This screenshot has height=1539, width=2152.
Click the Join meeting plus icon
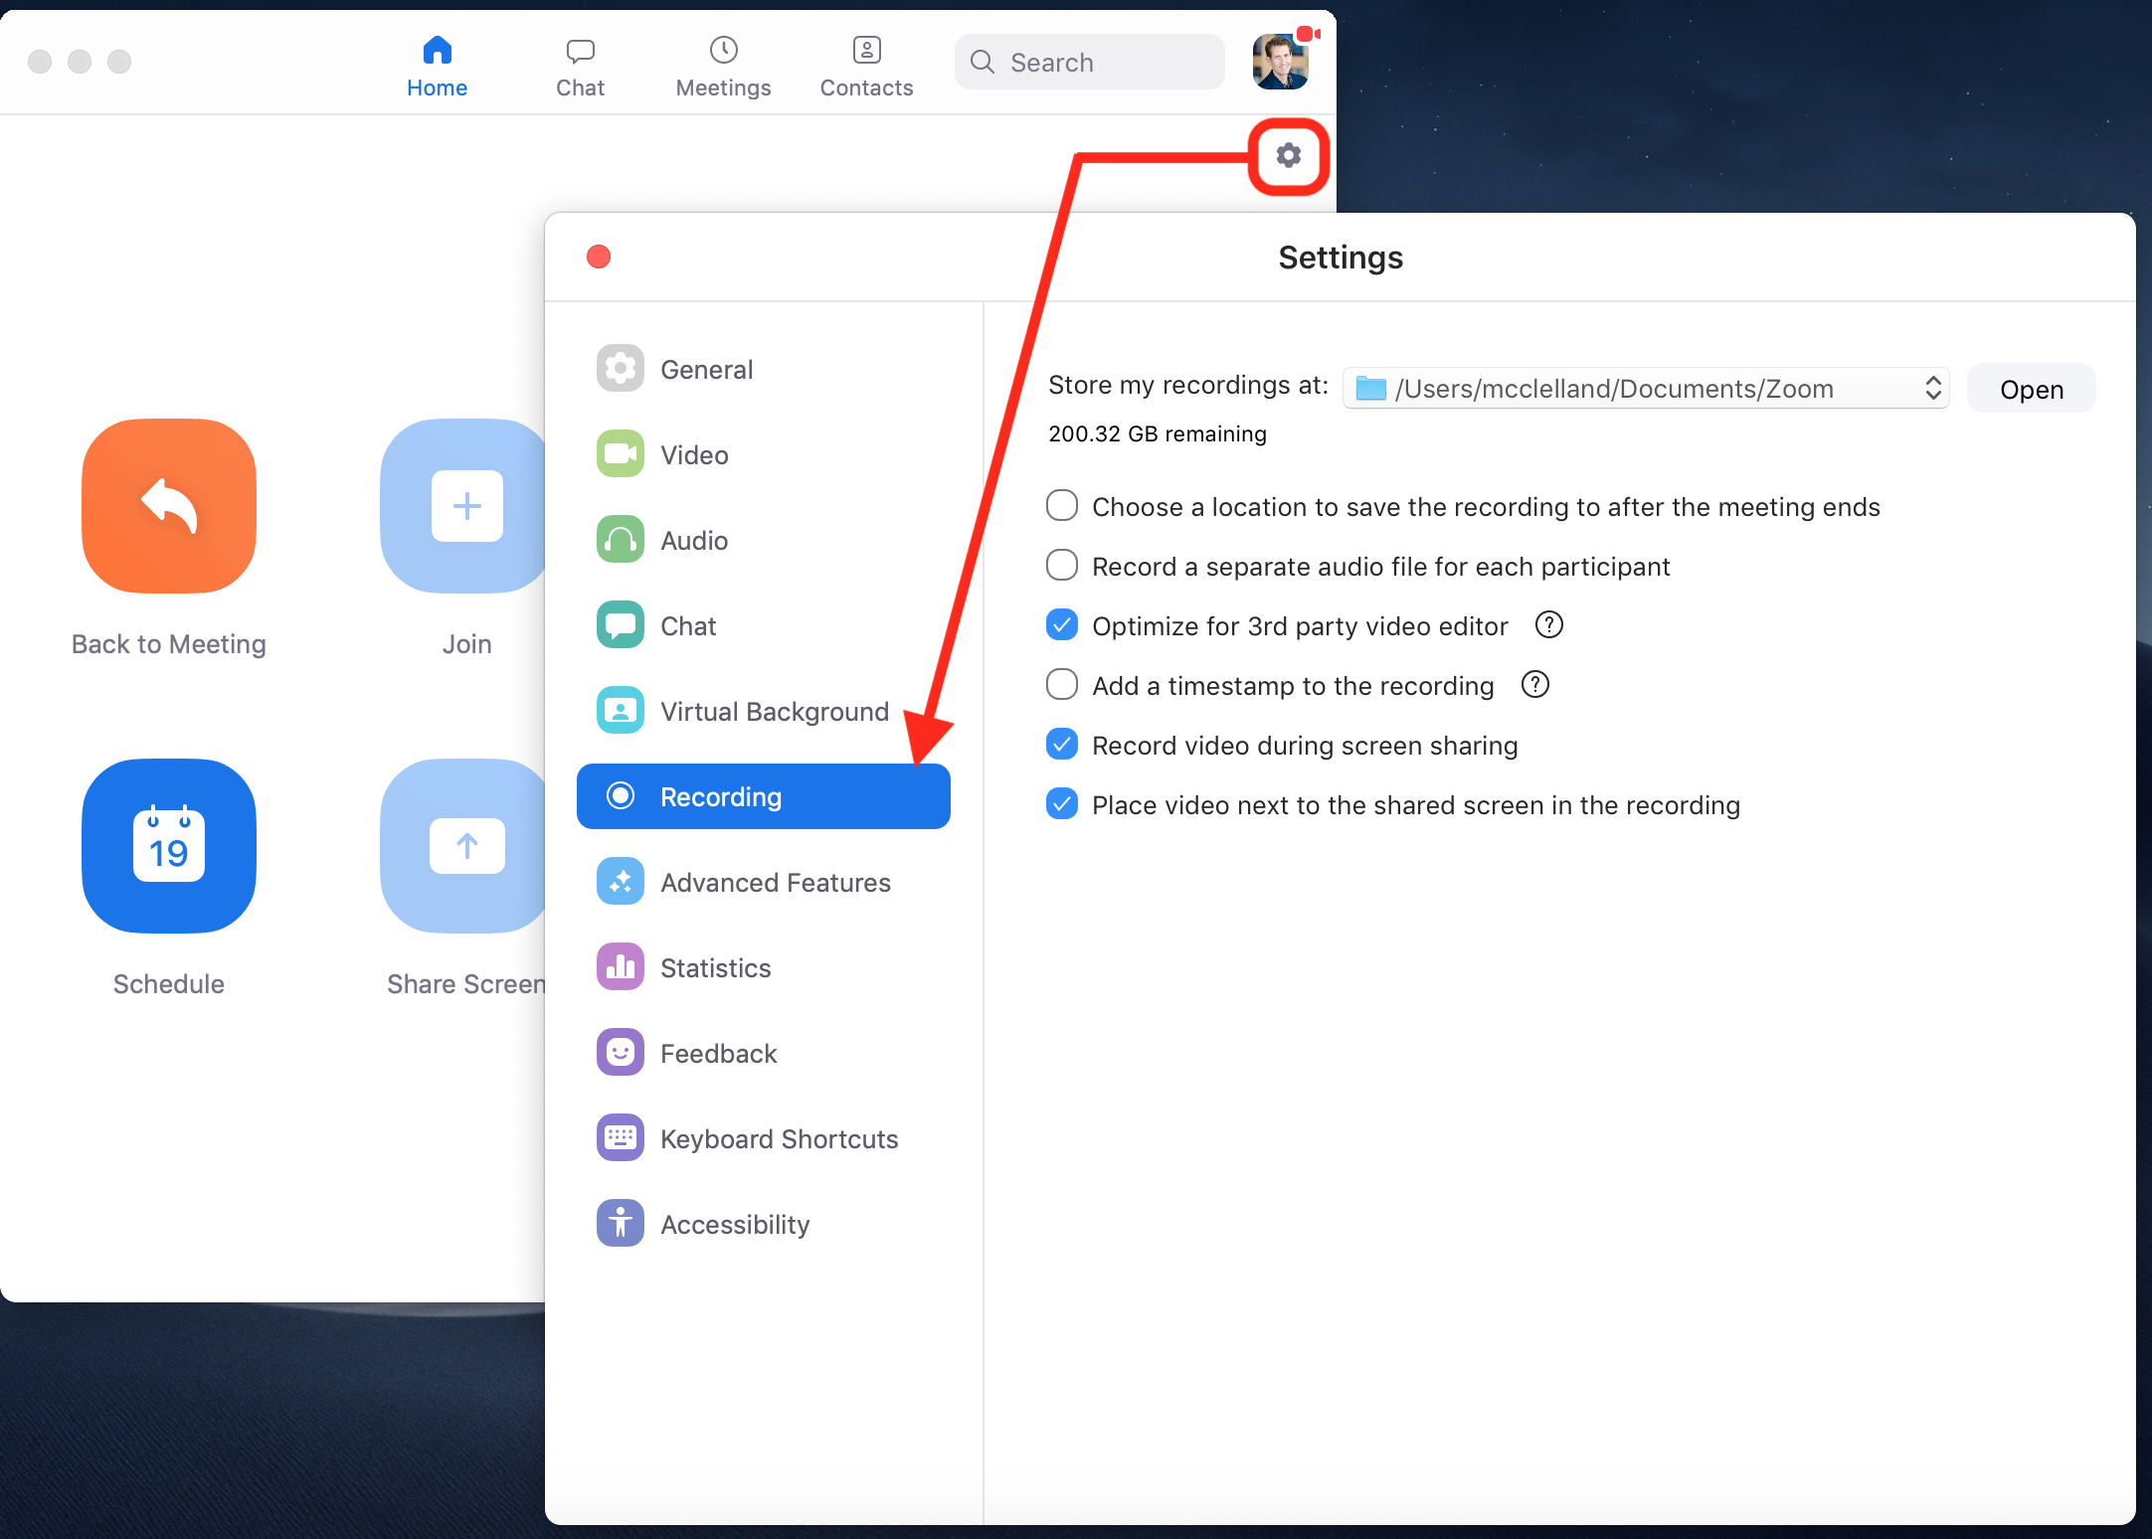(x=465, y=506)
